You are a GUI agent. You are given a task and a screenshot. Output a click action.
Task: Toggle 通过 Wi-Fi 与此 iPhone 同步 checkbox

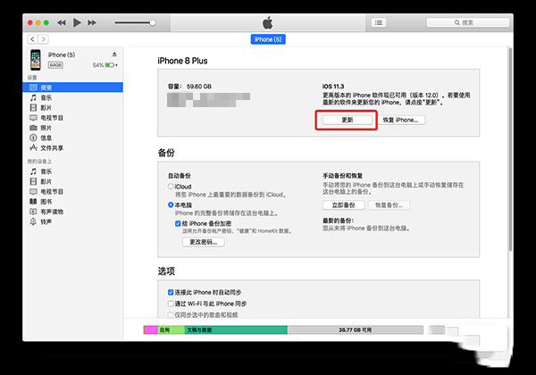click(x=171, y=304)
